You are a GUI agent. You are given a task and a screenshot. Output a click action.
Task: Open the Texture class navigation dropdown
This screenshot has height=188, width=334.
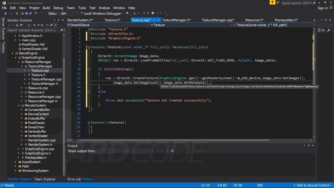191,25
